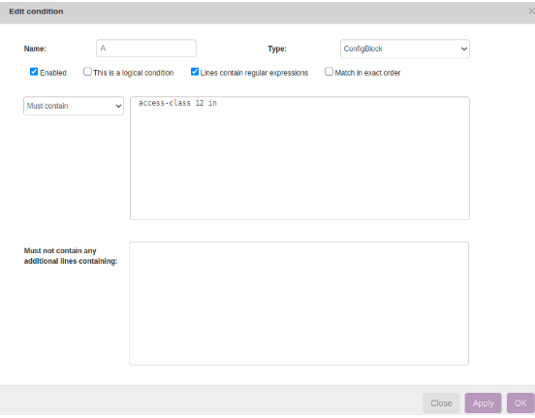Image resolution: width=535 pixels, height=418 pixels.
Task: Click the 'Enabled' label text
Action: (x=53, y=73)
